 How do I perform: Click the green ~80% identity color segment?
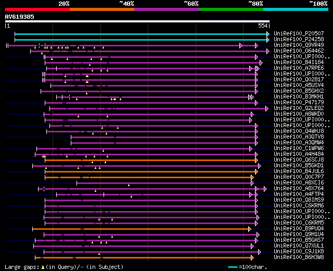[231, 9]
